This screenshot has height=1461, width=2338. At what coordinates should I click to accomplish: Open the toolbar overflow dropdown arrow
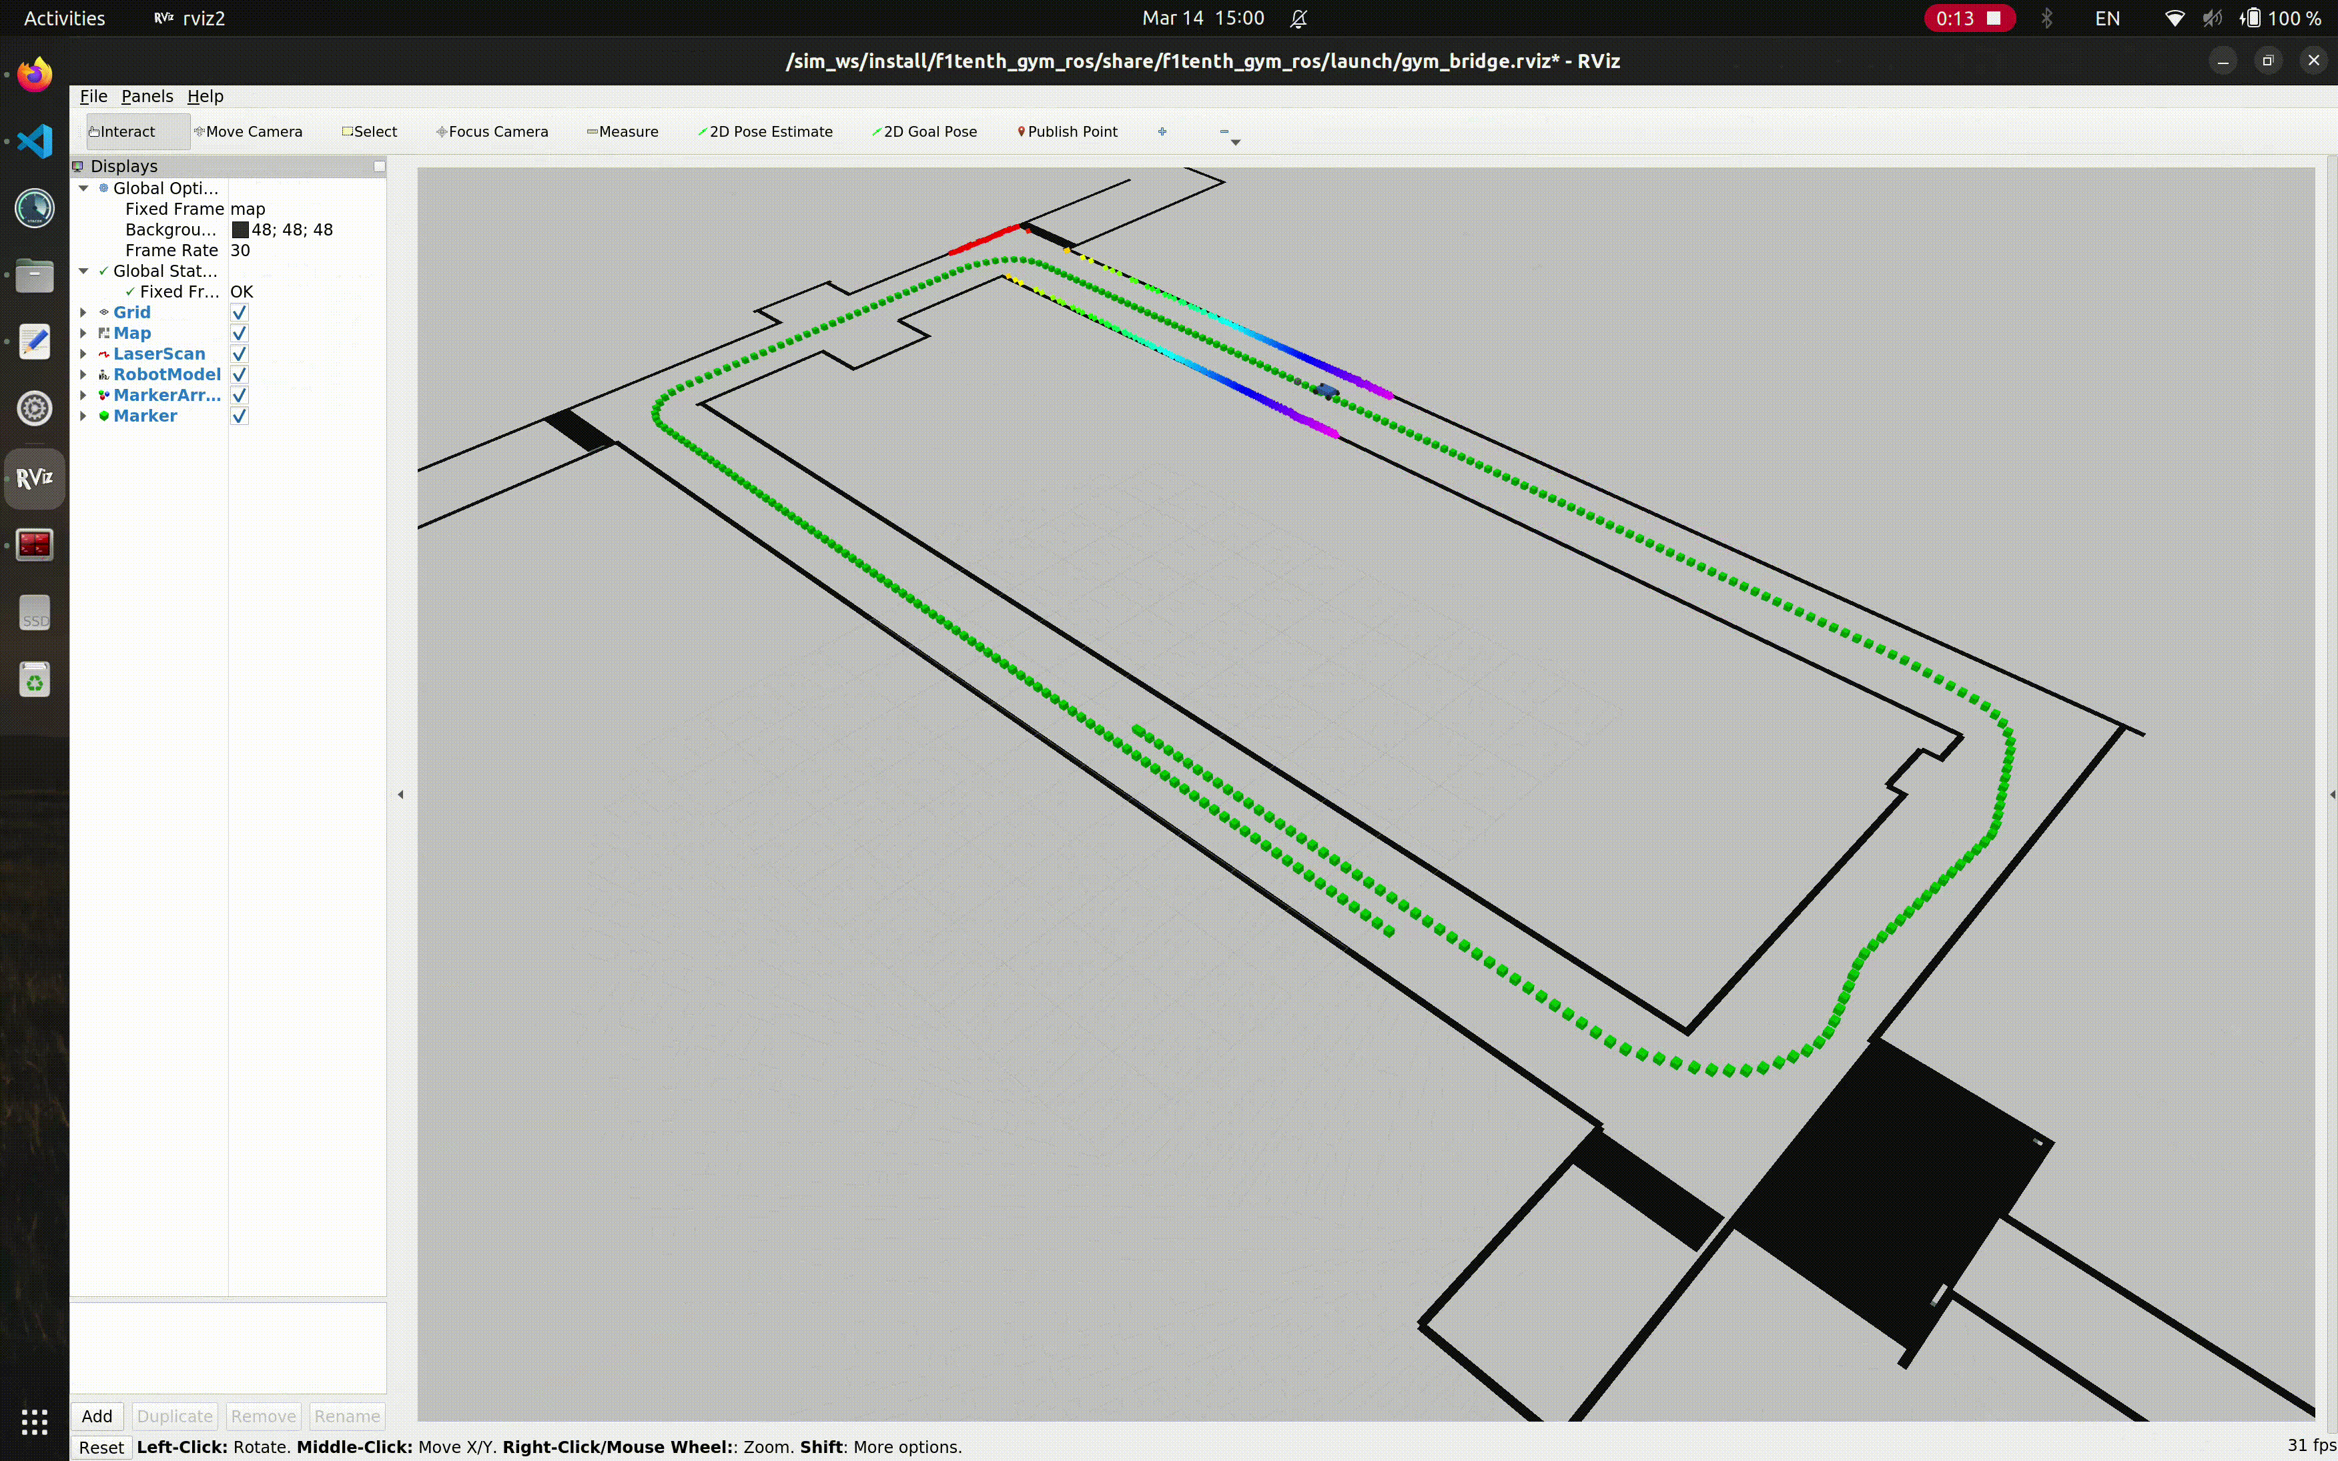click(1236, 143)
